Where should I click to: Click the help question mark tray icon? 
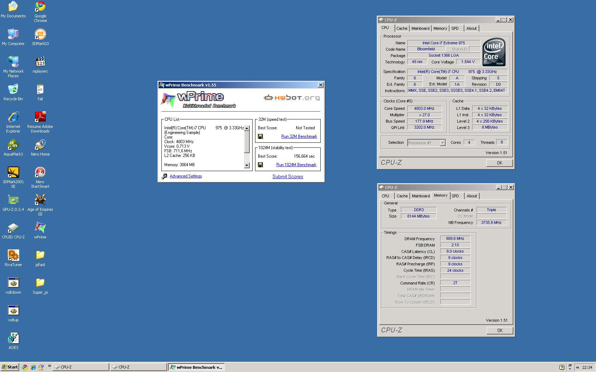tap(562, 367)
